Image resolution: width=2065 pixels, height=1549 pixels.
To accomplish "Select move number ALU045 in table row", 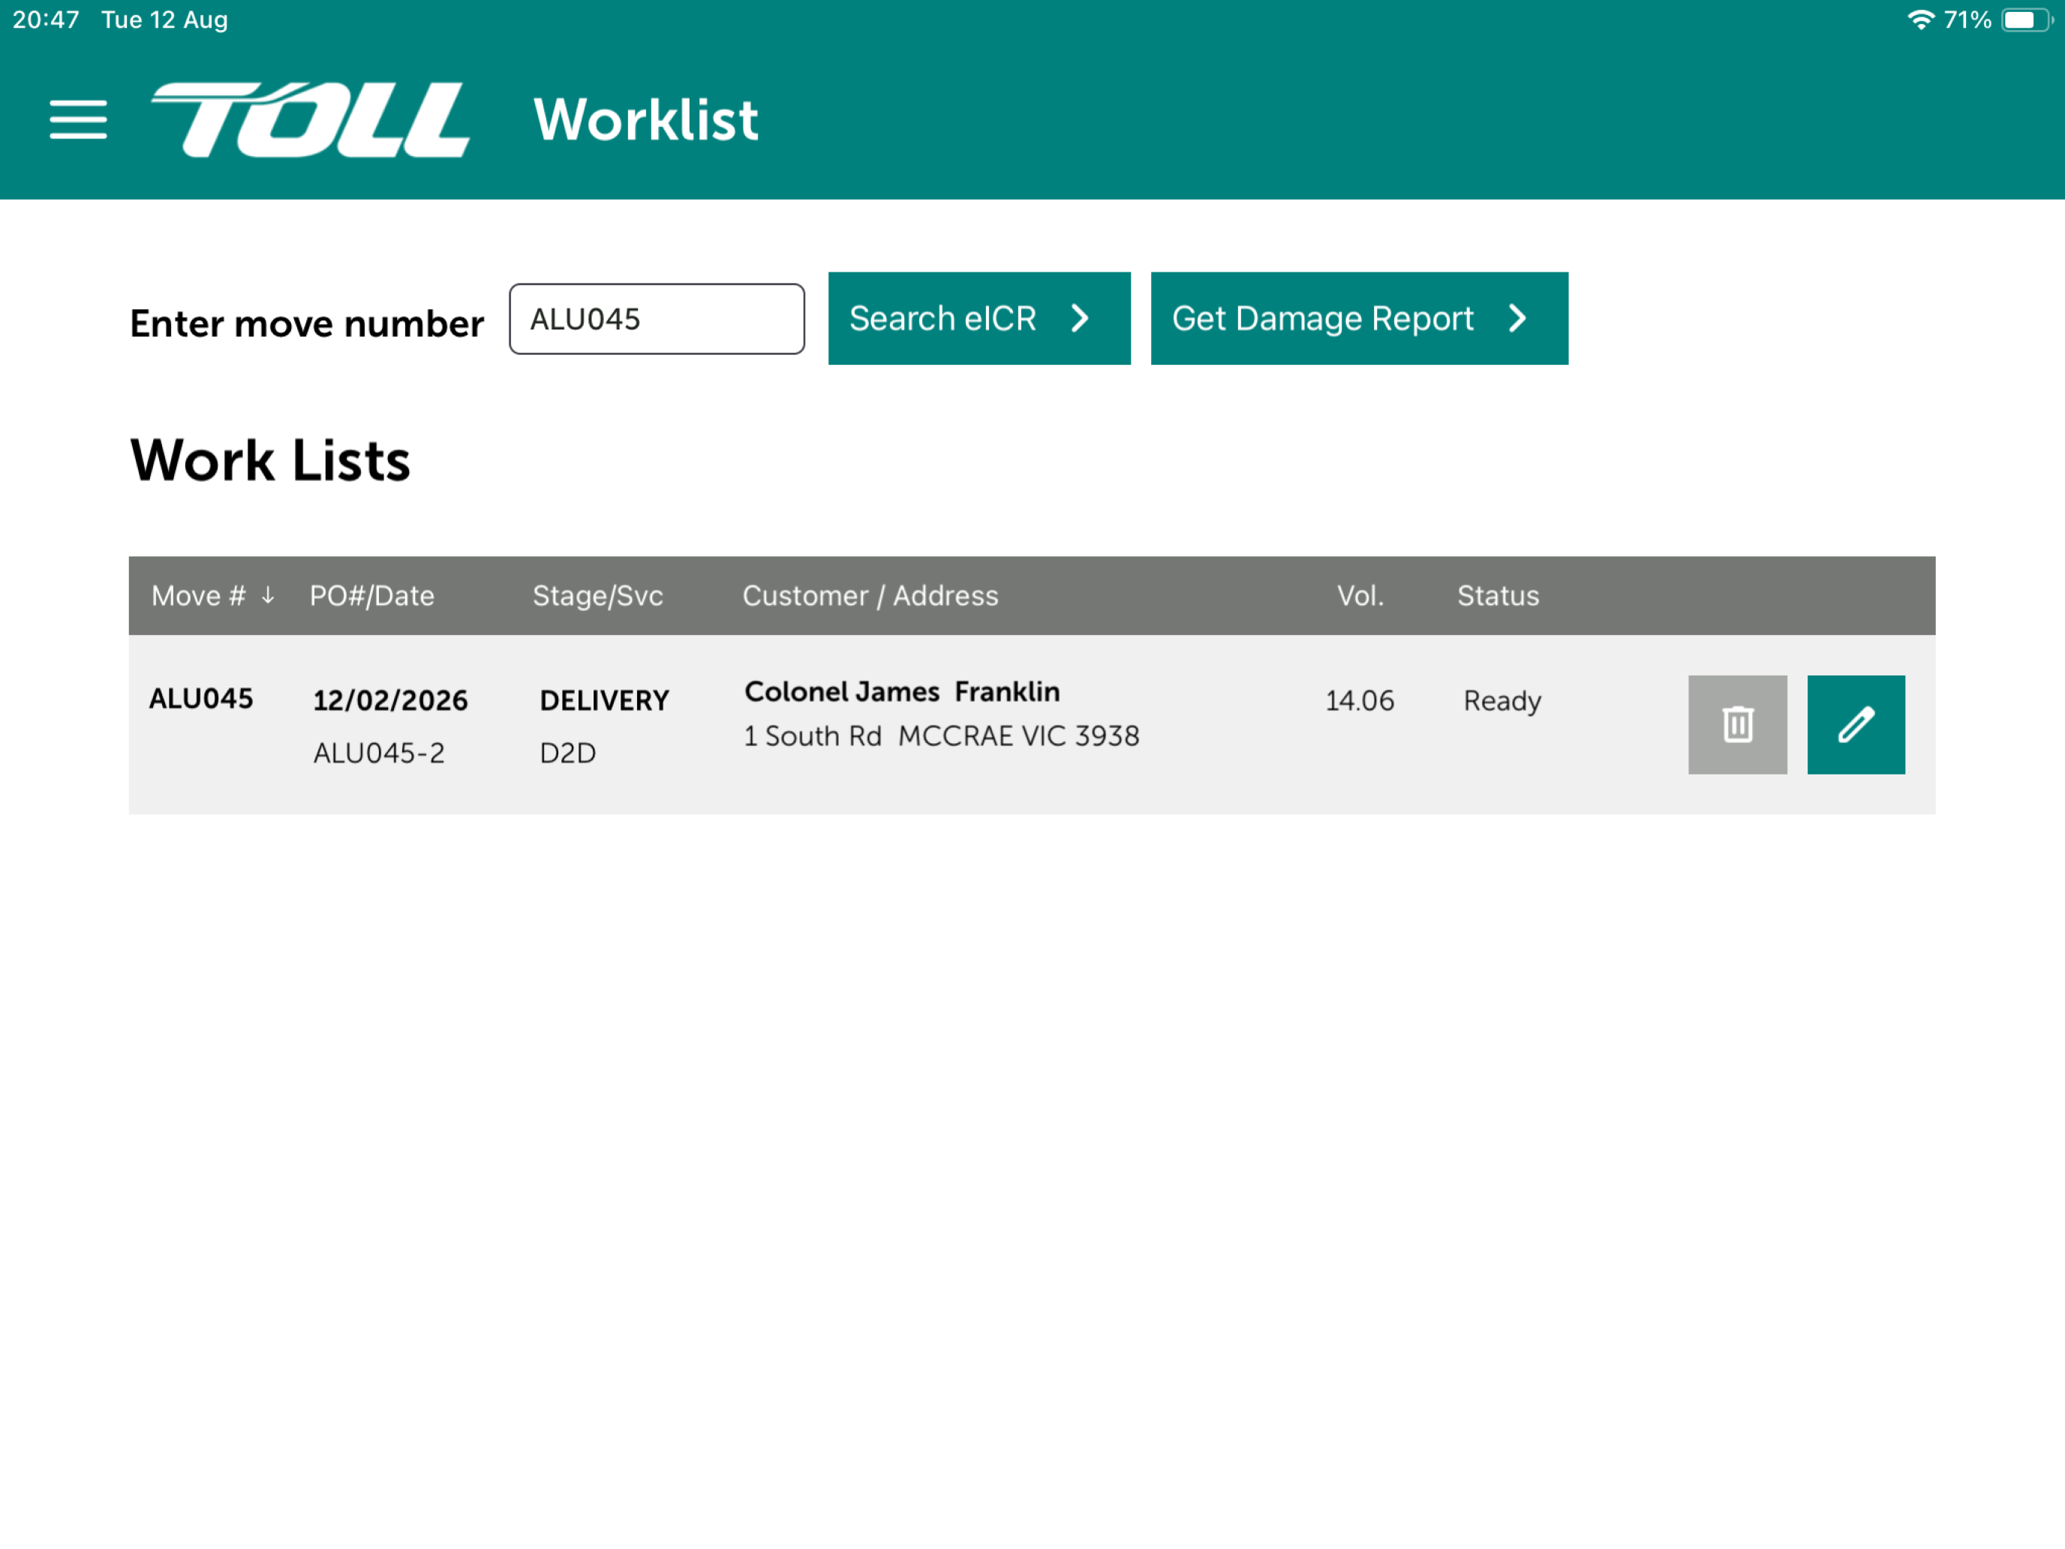I will tap(200, 699).
